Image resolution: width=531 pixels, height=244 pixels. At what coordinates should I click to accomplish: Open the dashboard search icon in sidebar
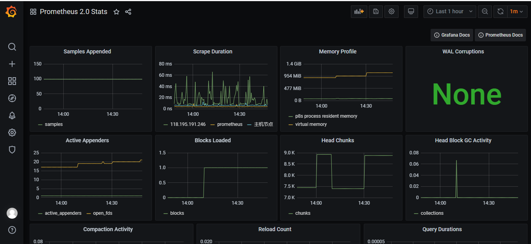(x=12, y=47)
